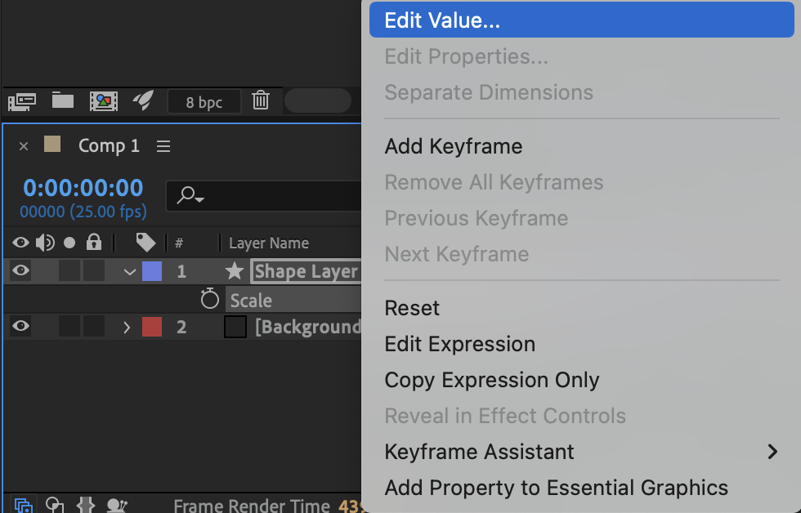Expand the Background layer properties
The width and height of the screenshot is (801, 513).
coord(127,328)
